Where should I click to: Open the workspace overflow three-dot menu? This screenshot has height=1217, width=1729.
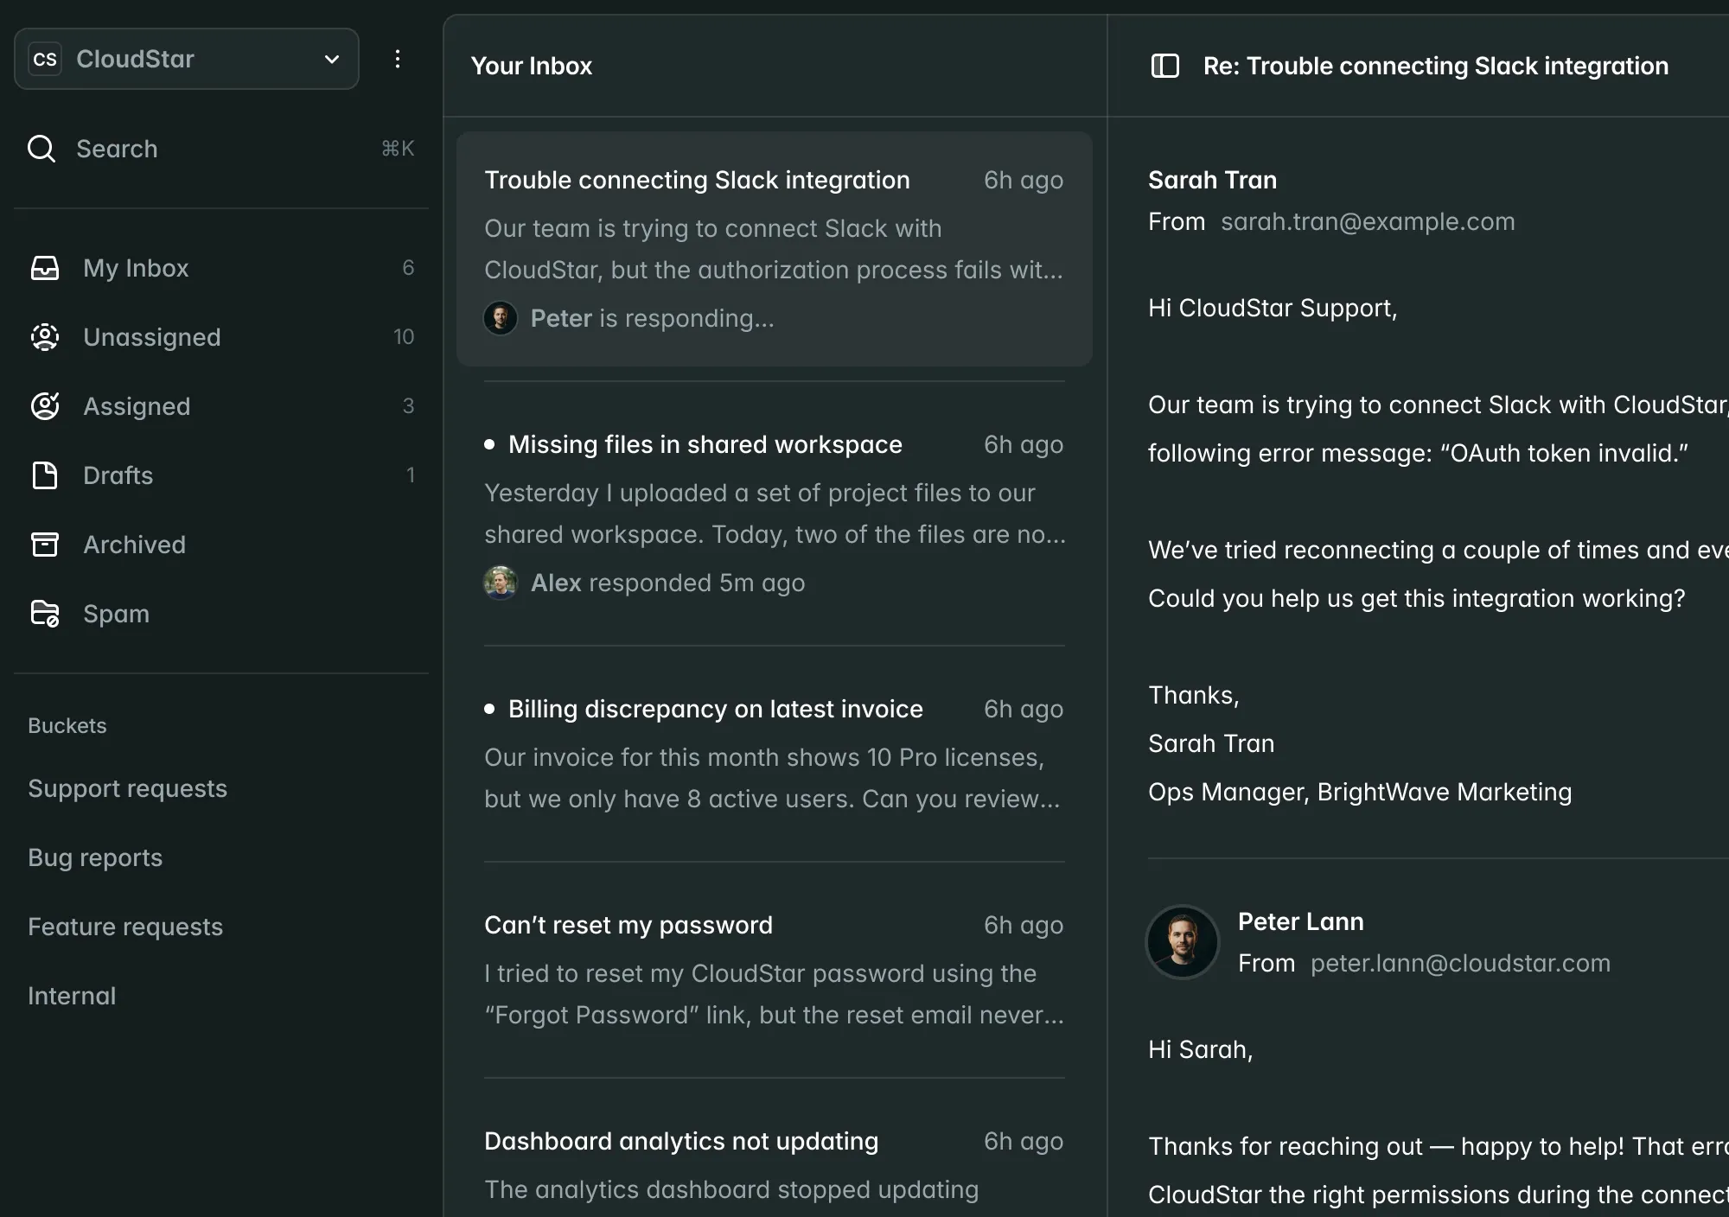coord(398,59)
